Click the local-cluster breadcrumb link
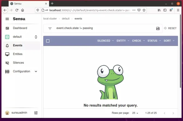 tap(50, 19)
